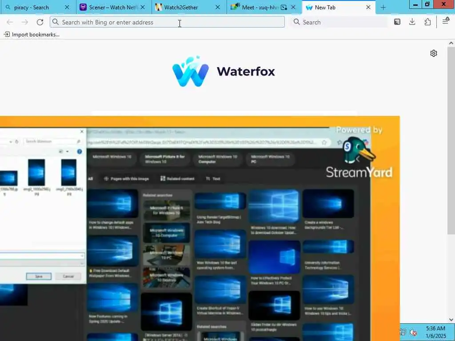Open the 'Free Download Default Wallpaper' image result
Viewport: 455px width, 341px height.
pos(112,251)
